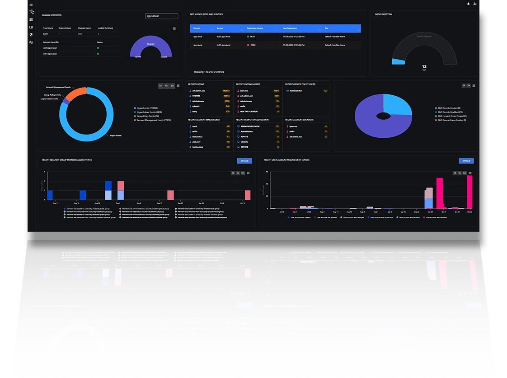Select the 1d range on the DNS pie chart
The width and height of the screenshot is (507, 378).
(x=463, y=85)
